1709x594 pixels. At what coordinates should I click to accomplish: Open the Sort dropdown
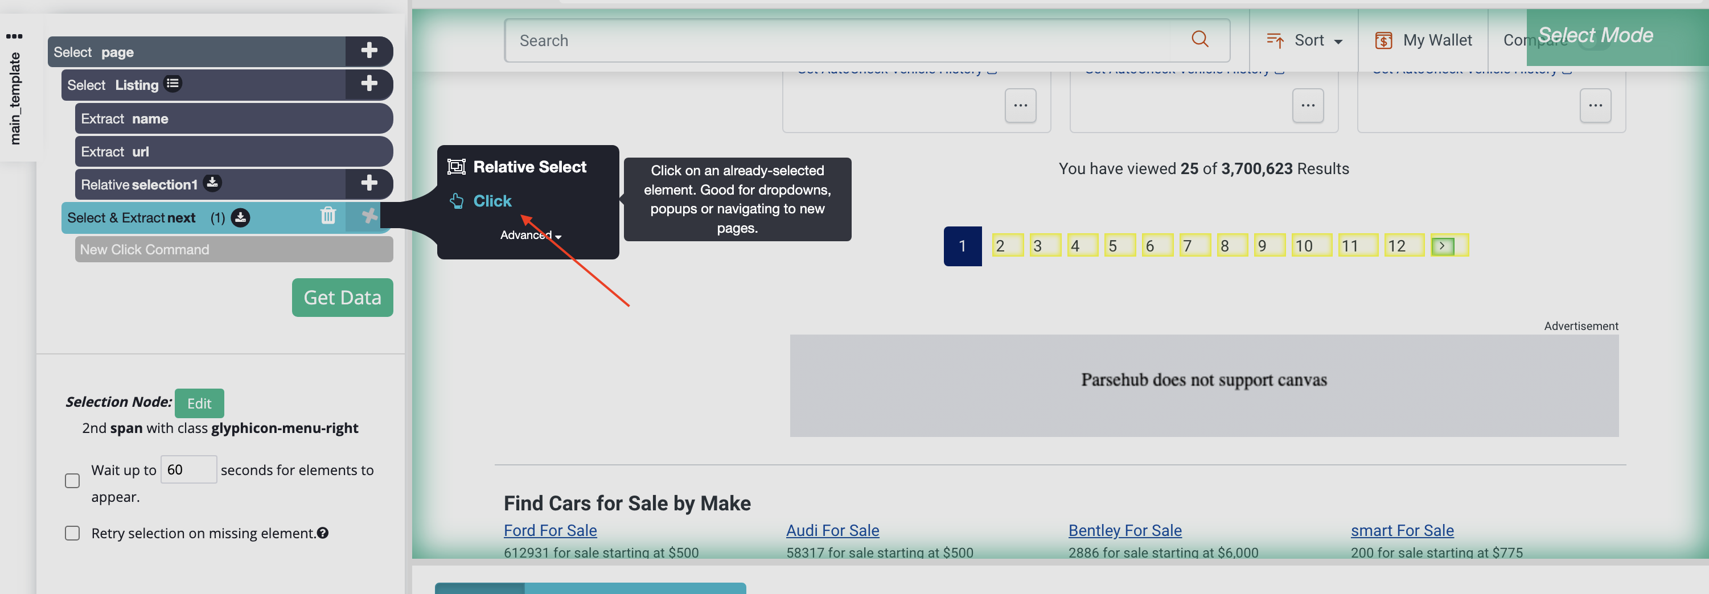click(x=1304, y=40)
